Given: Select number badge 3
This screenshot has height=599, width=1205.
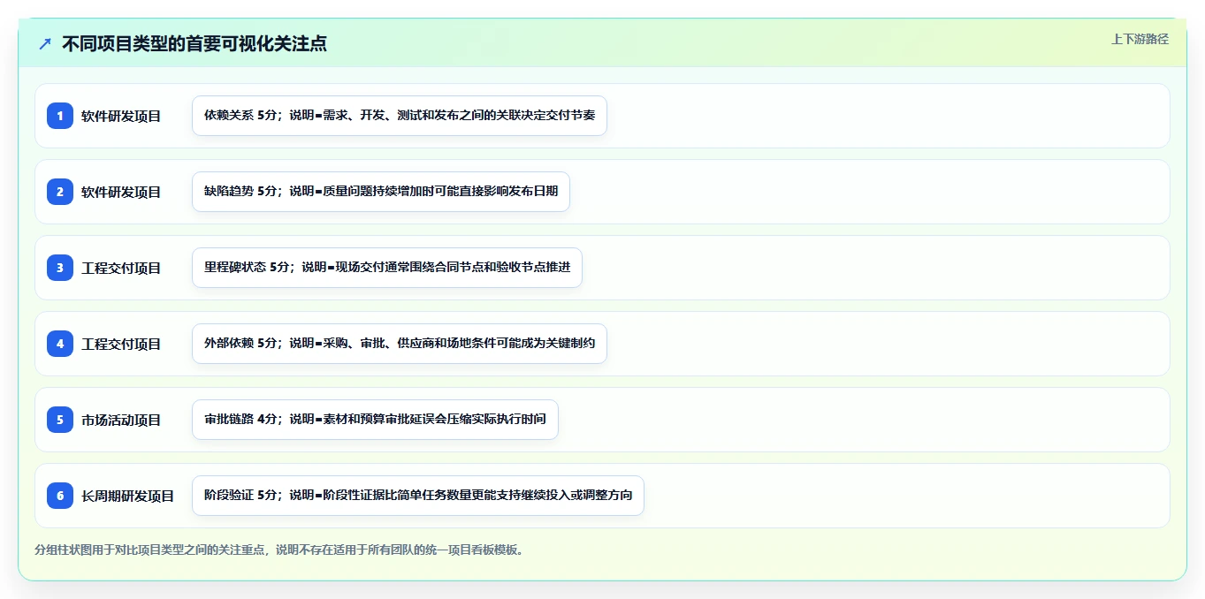Looking at the screenshot, I should pyautogui.click(x=60, y=268).
